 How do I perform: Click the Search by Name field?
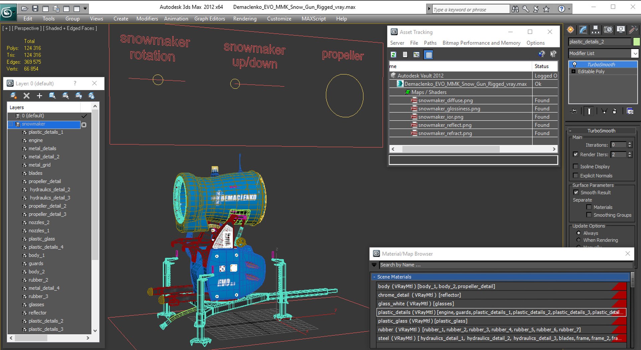[x=506, y=265]
